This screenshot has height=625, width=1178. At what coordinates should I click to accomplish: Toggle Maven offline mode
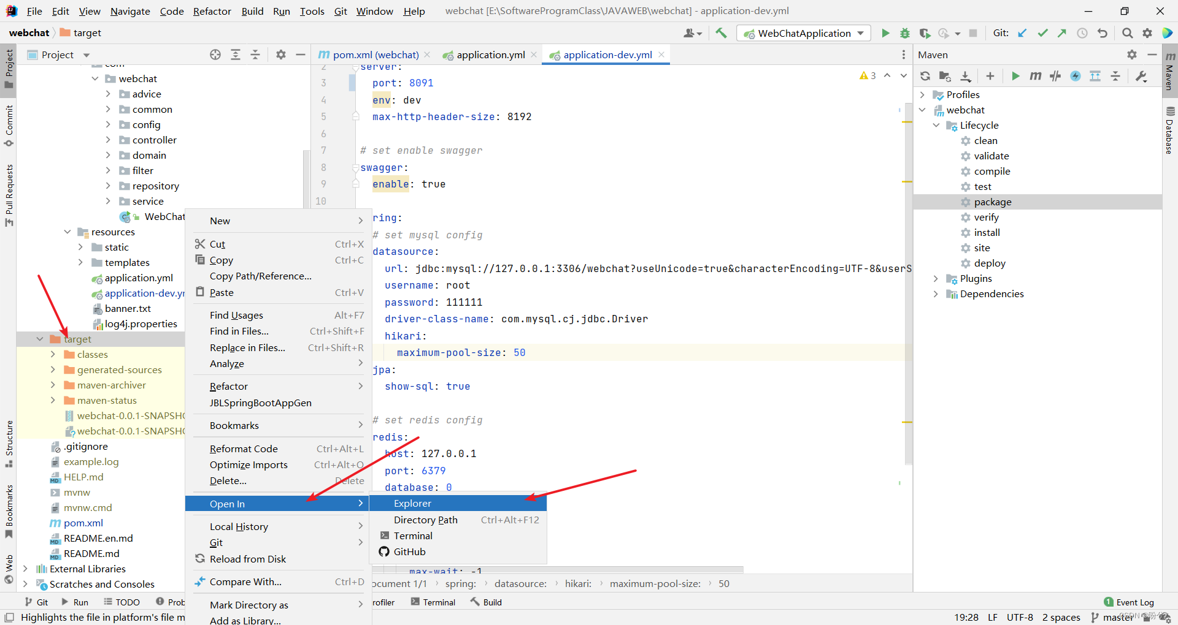tap(1055, 76)
